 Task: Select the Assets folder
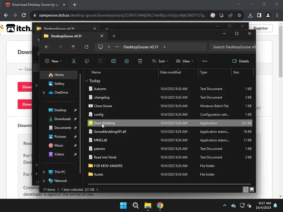[x=170, y=174]
